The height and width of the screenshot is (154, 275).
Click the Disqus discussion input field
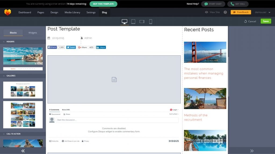tap(117, 120)
